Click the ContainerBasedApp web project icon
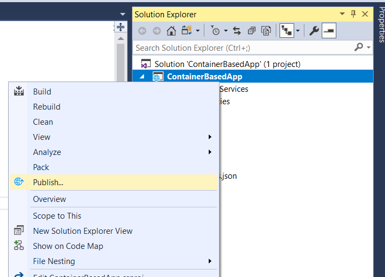385x277 pixels. (x=158, y=77)
